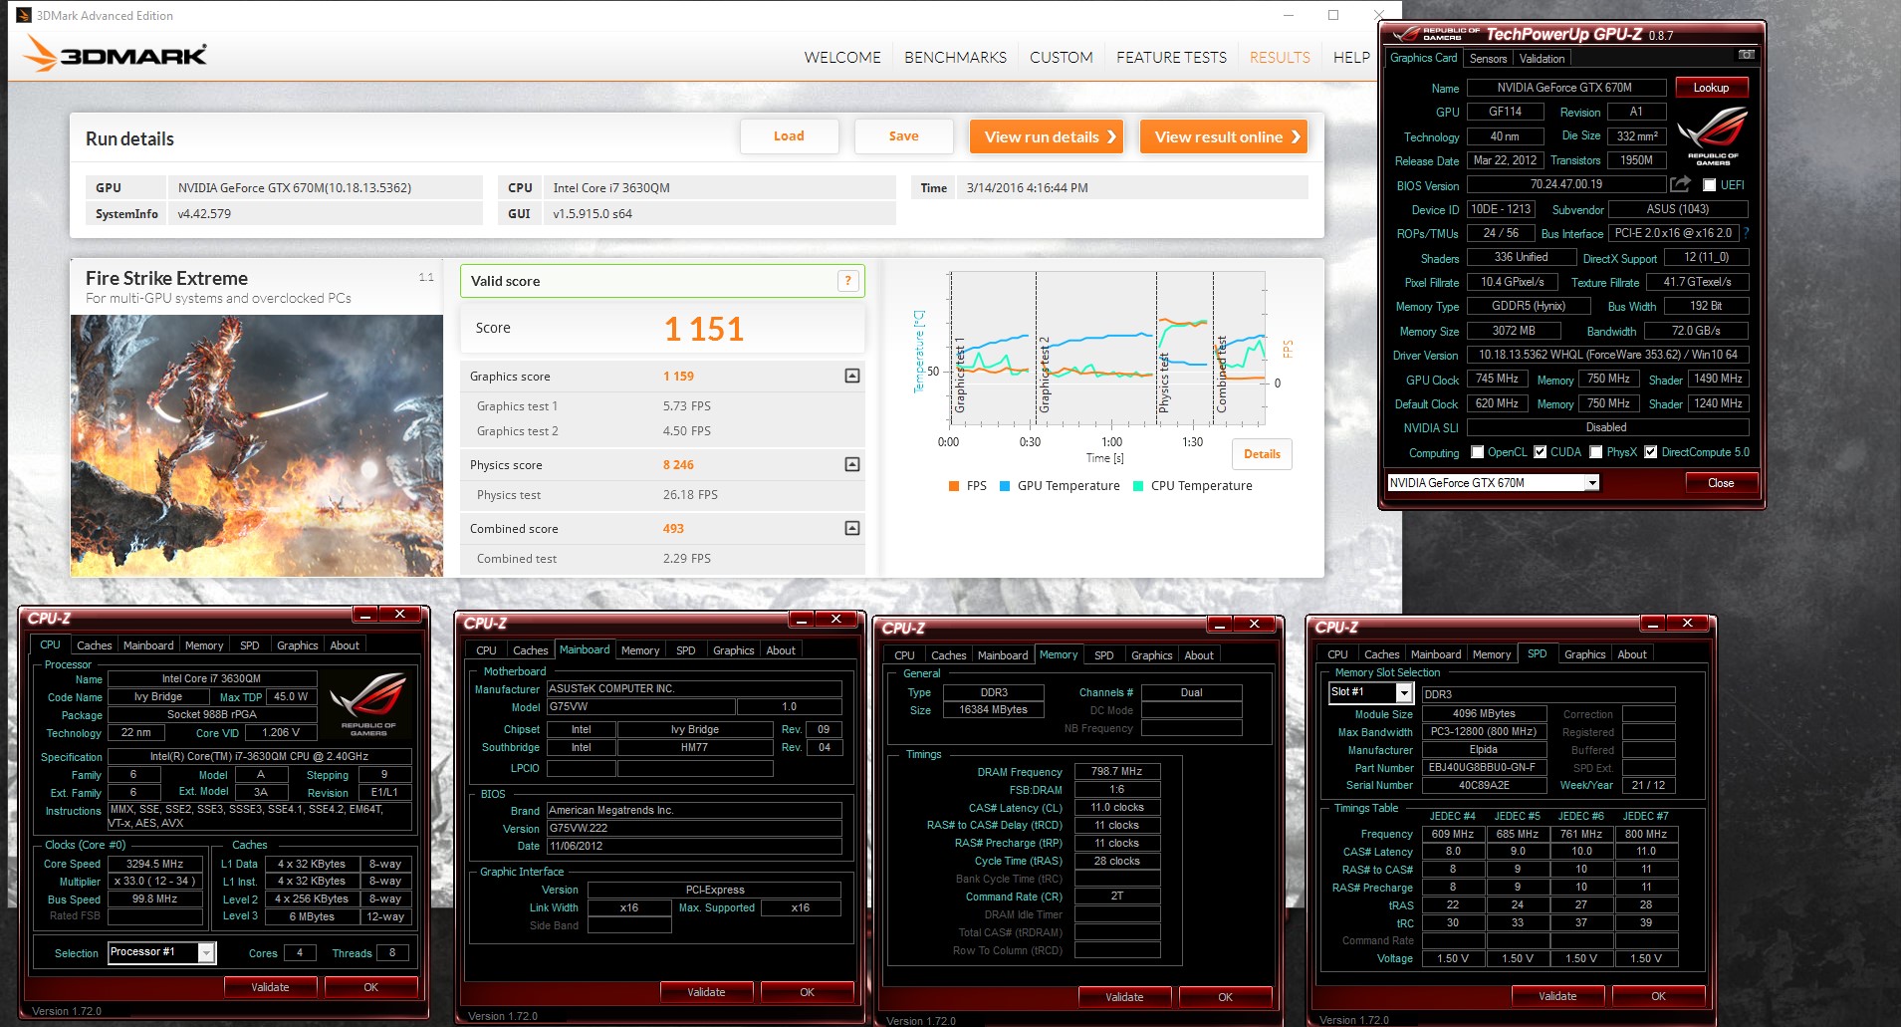Click View result online button

pos(1224,136)
